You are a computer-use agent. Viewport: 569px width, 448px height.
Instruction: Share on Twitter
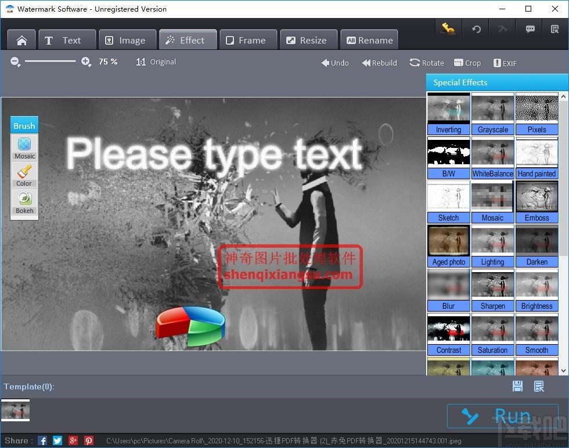pyautogui.click(x=57, y=440)
